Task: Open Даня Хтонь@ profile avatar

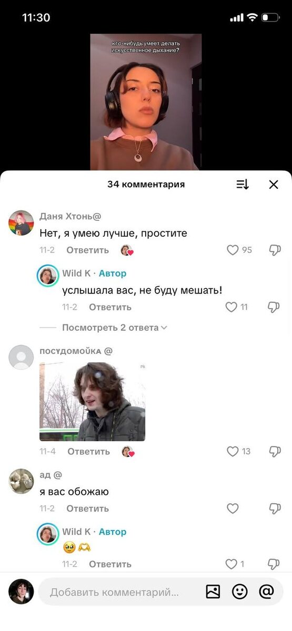Action: [21, 223]
